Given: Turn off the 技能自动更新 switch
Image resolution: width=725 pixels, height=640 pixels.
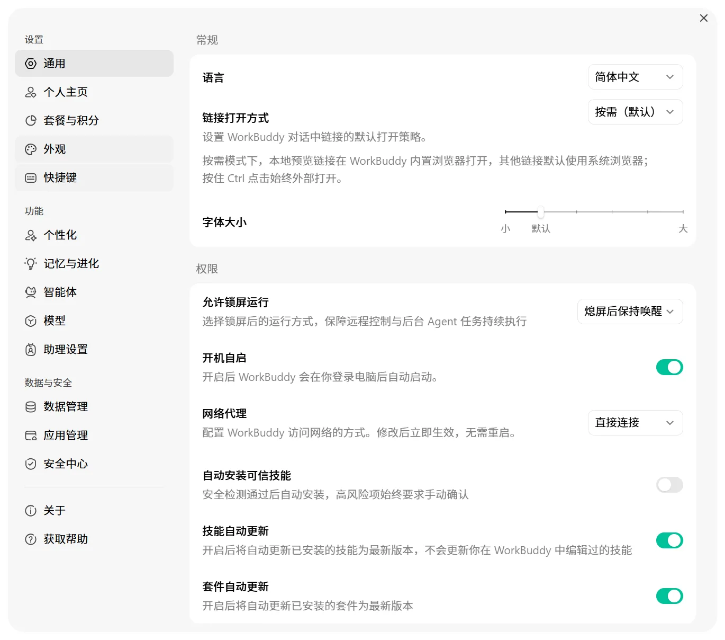Looking at the screenshot, I should (669, 540).
